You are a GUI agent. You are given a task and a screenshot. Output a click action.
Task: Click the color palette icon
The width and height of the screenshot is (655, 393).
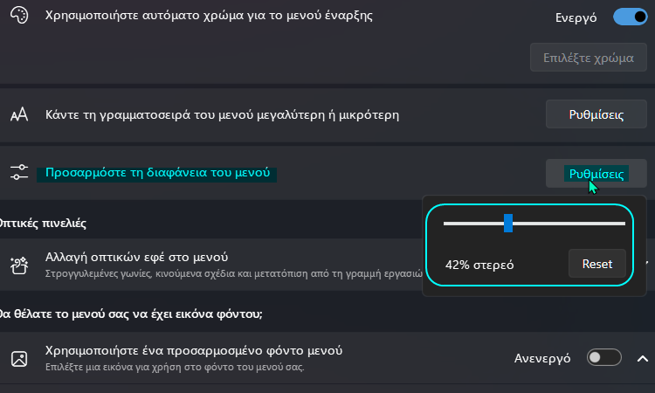(19, 16)
